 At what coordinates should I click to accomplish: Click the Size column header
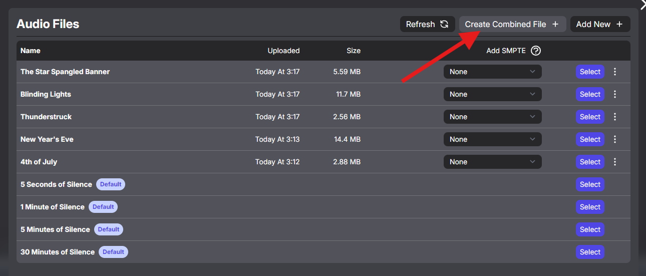[354, 51]
